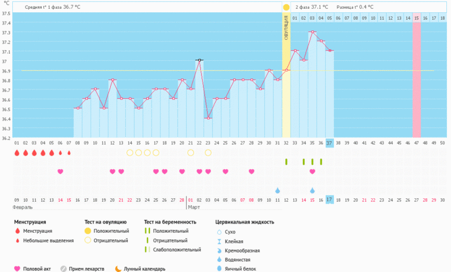
Task: Click negative ovulation test circle on day 14
Action: [130, 153]
